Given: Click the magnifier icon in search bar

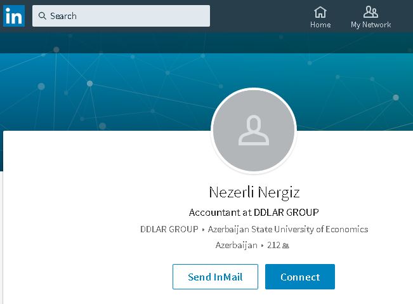Looking at the screenshot, I should [x=43, y=16].
